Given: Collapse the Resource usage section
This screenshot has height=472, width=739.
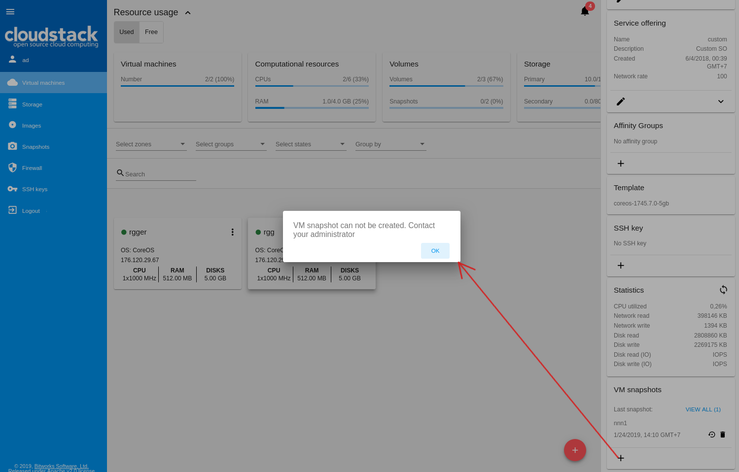Looking at the screenshot, I should 188,13.
